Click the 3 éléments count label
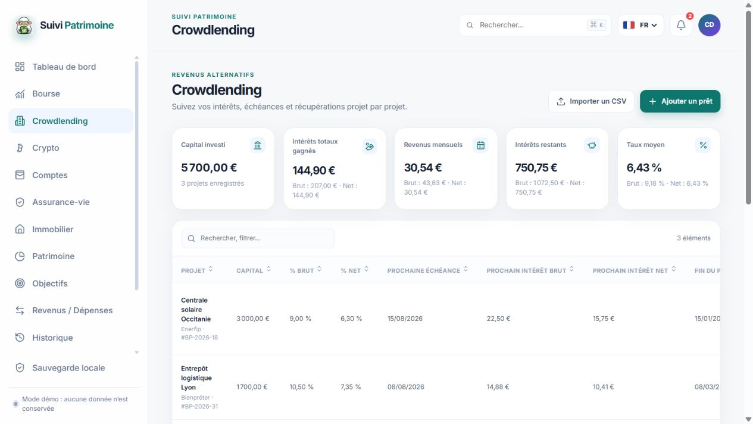The height and width of the screenshot is (424, 753). pos(693,238)
